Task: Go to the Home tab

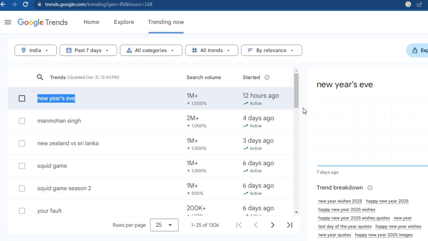Action: (91, 22)
